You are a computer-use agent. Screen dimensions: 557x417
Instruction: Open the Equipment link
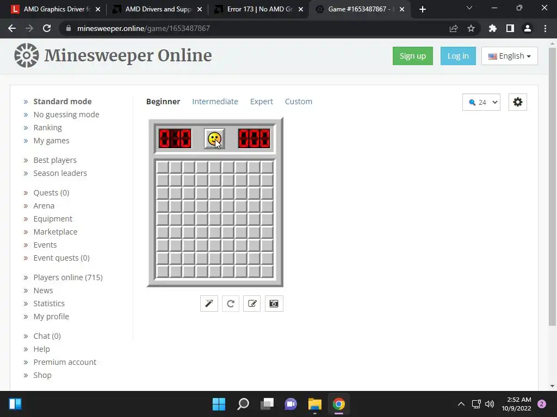53,219
